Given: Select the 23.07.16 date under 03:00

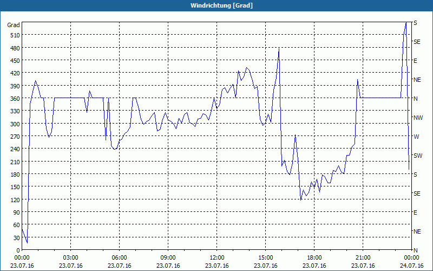Looking at the screenshot, I should pyautogui.click(x=71, y=266).
